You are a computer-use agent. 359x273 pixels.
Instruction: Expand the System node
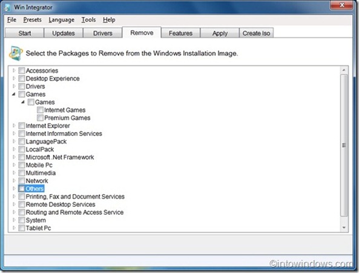14,220
